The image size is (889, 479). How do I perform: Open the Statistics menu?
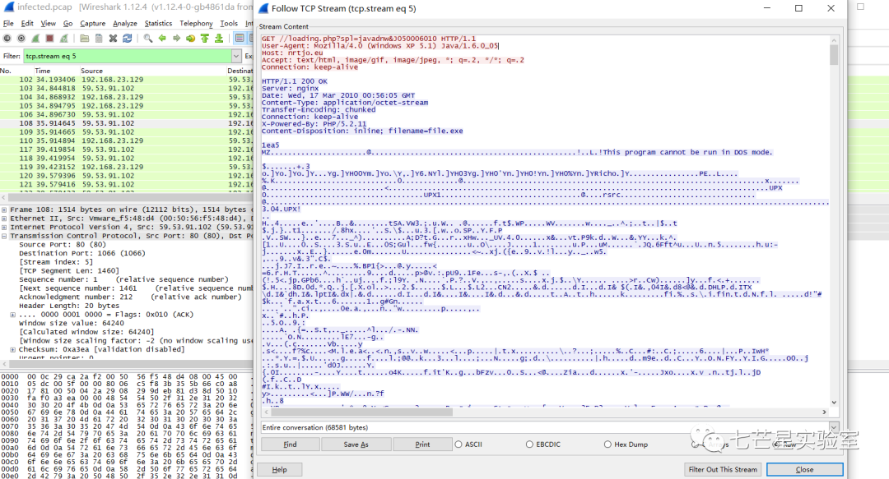(158, 23)
